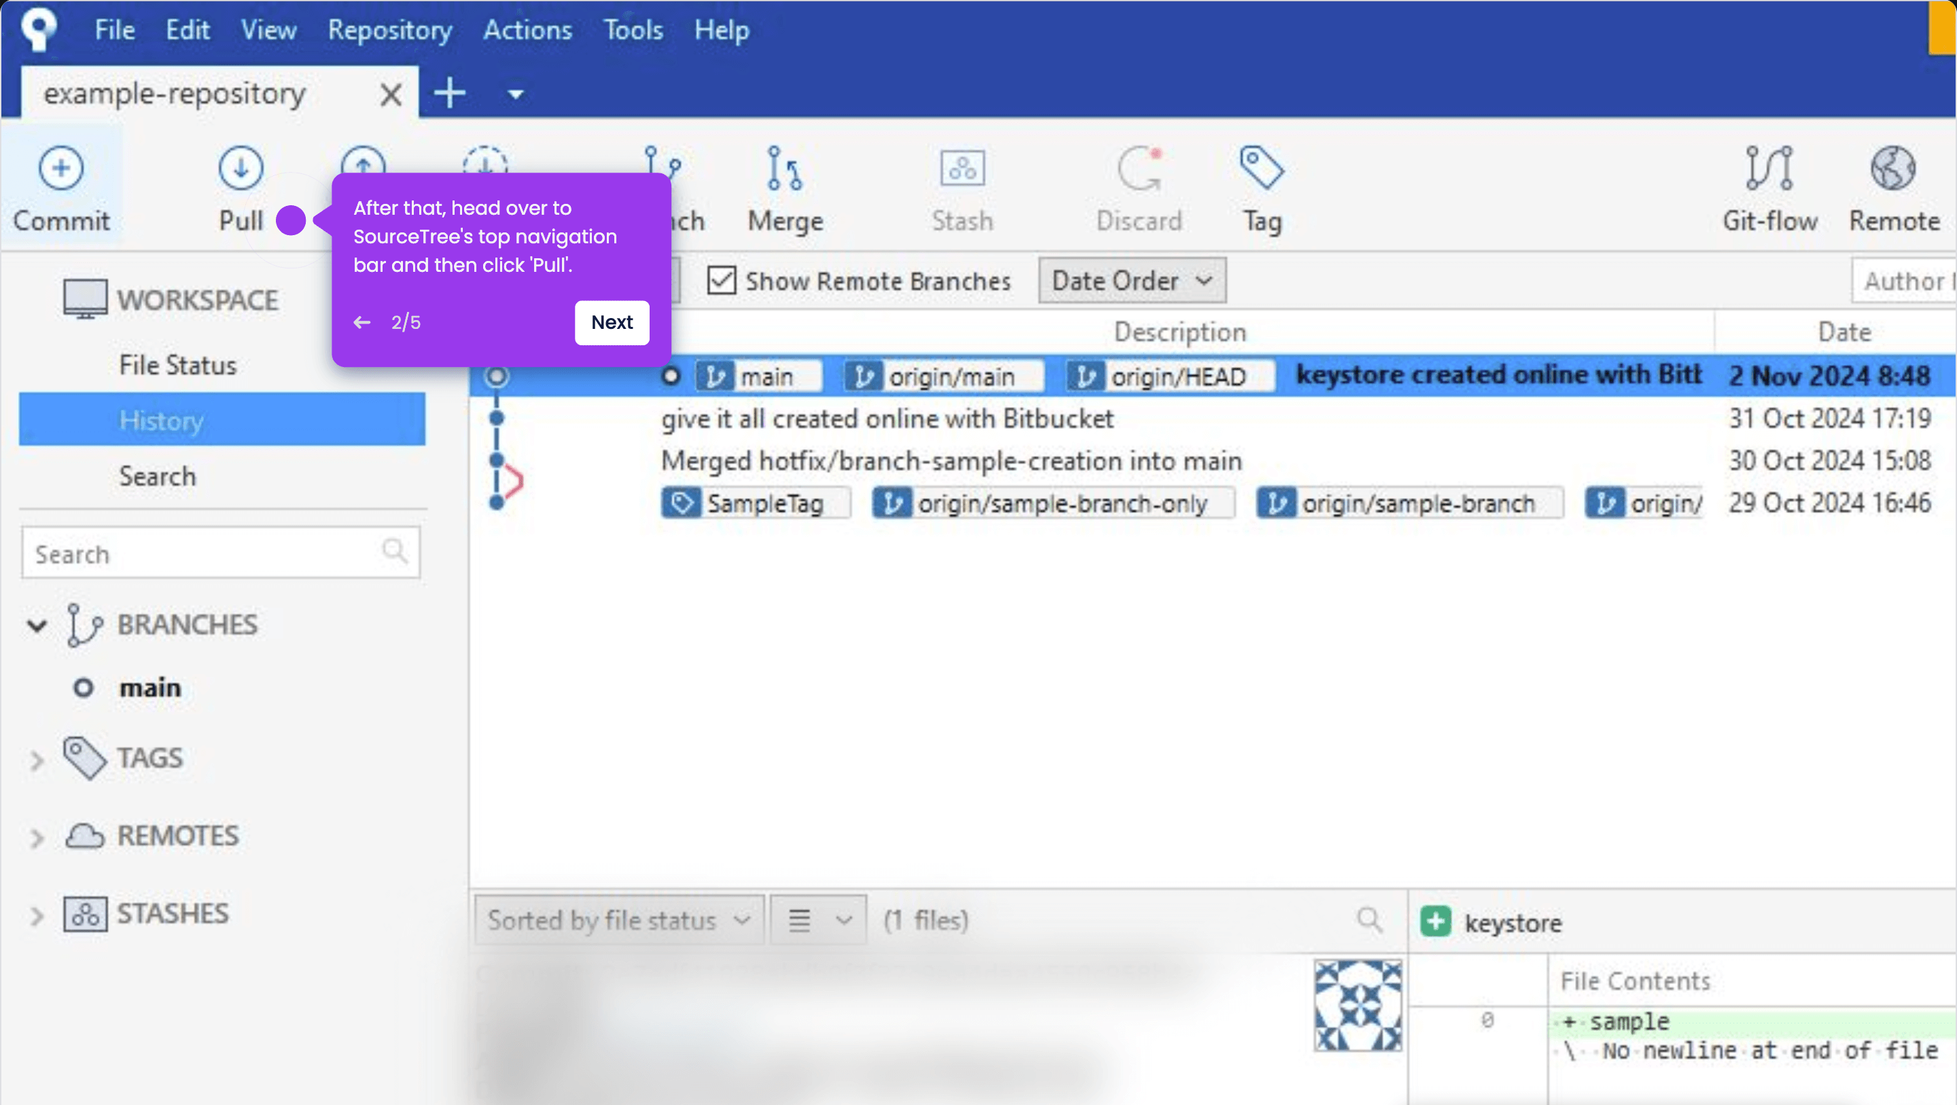Select the commit dated 29 Oct 2024 16:46

pyautogui.click(x=1829, y=503)
